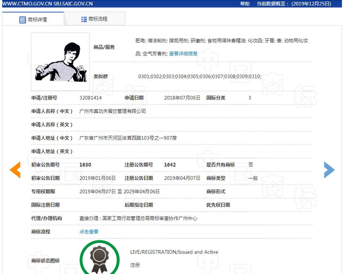Click the blue next-record arrow

(329, 170)
